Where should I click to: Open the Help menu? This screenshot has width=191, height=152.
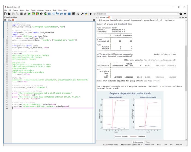[x=65, y=10]
